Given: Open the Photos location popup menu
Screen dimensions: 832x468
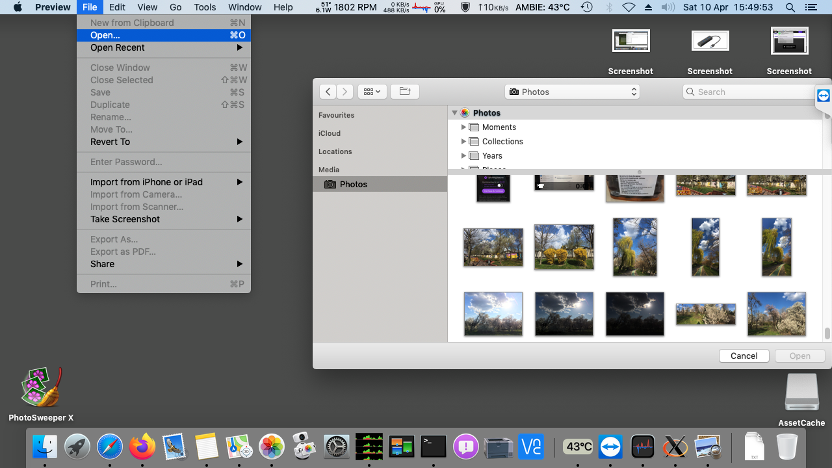Looking at the screenshot, I should [x=572, y=92].
